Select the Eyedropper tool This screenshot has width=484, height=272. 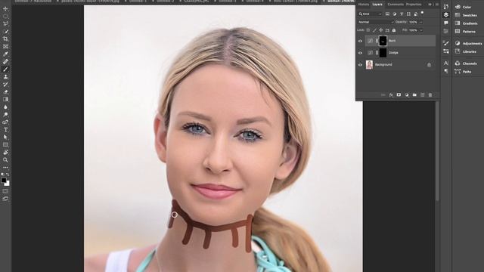click(x=5, y=54)
